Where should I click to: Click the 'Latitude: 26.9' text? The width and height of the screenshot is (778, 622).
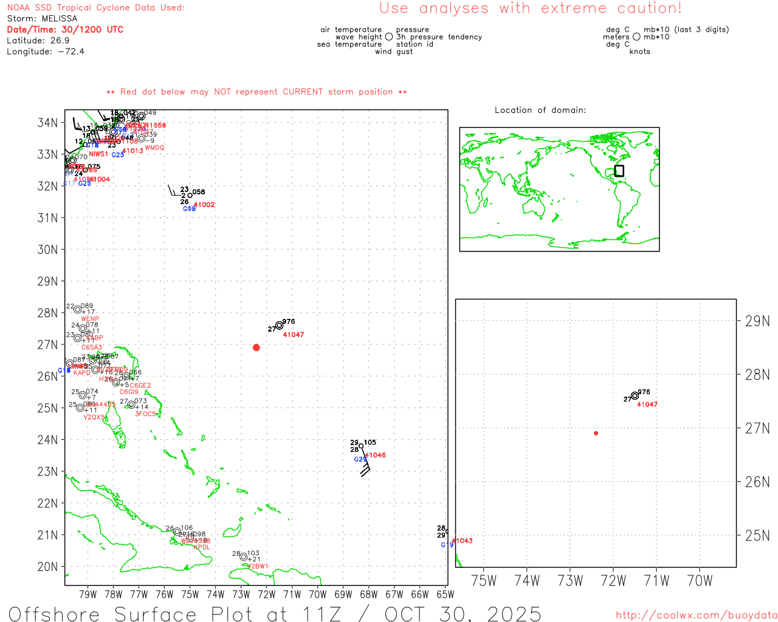click(38, 41)
